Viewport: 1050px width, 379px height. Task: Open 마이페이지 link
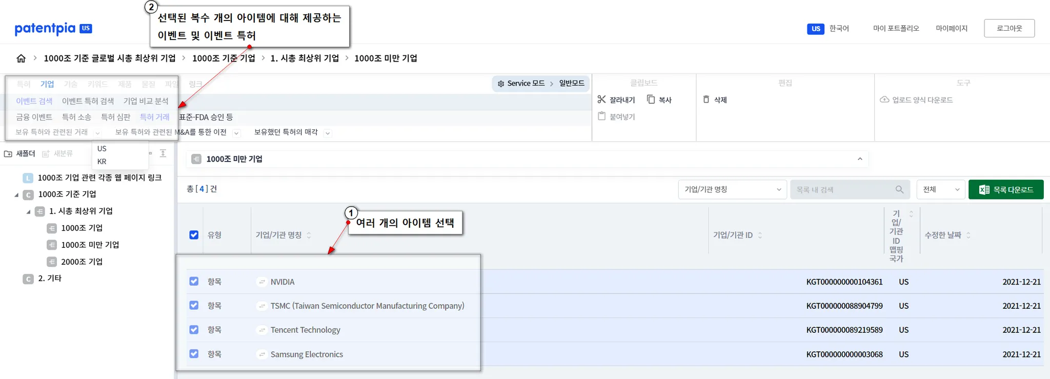(x=952, y=28)
